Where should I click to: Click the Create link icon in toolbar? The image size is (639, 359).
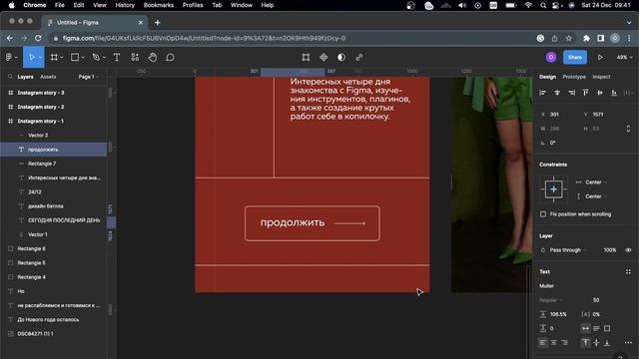point(359,58)
